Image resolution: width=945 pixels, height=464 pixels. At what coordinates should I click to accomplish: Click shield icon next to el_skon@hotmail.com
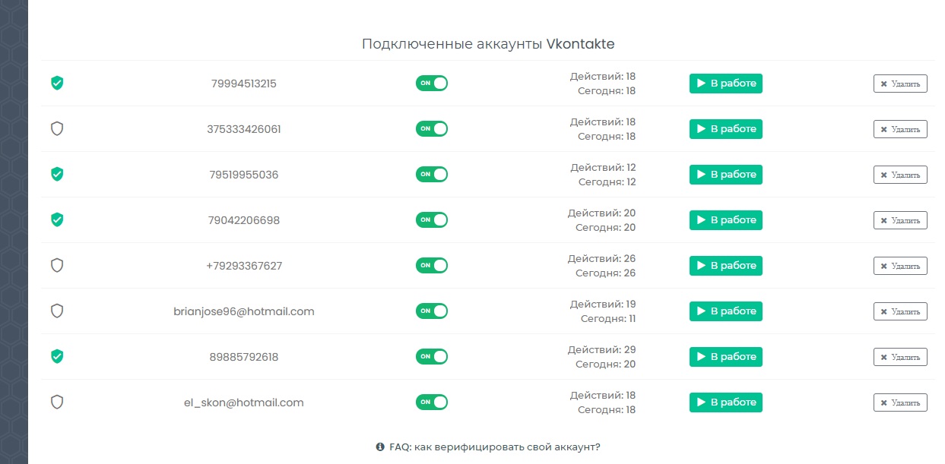pos(56,402)
